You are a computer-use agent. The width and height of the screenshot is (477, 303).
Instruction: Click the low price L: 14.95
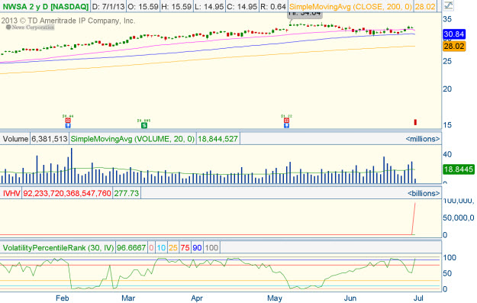click(x=209, y=6)
